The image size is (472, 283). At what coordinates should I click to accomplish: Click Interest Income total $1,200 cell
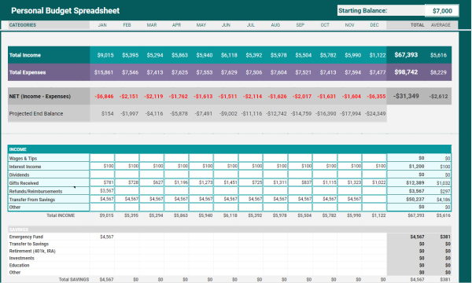pyautogui.click(x=406, y=167)
